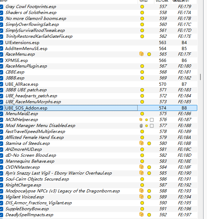
Task: Click the small archive icon for MCMHelper.esp
Action: click(x=141, y=120)
